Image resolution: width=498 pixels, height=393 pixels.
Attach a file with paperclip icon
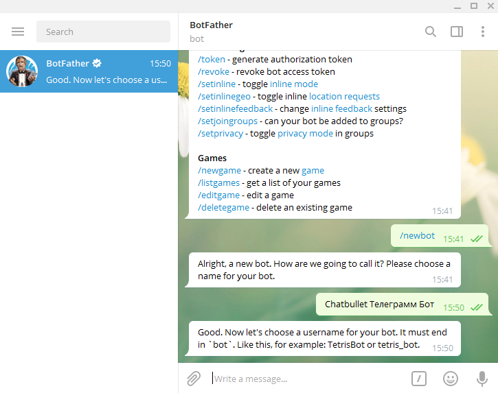pos(194,378)
